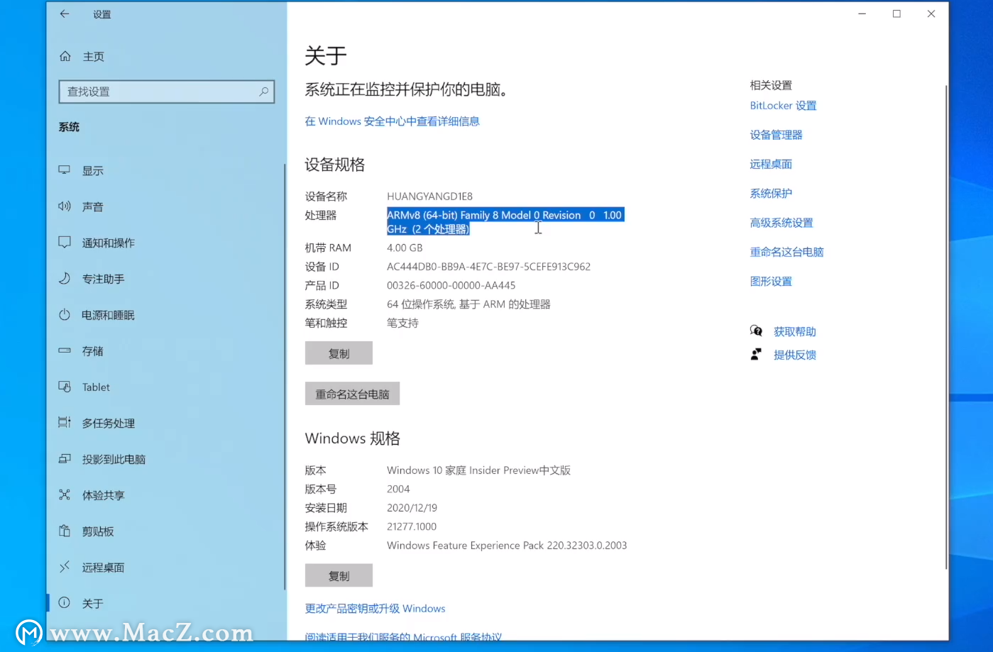Click product ID 00326-60000-00000-AA445
Image resolution: width=993 pixels, height=652 pixels.
(451, 285)
